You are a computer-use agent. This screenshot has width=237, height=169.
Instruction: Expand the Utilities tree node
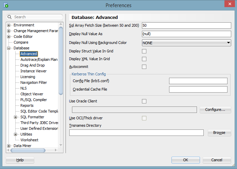pyautogui.click(x=16, y=135)
